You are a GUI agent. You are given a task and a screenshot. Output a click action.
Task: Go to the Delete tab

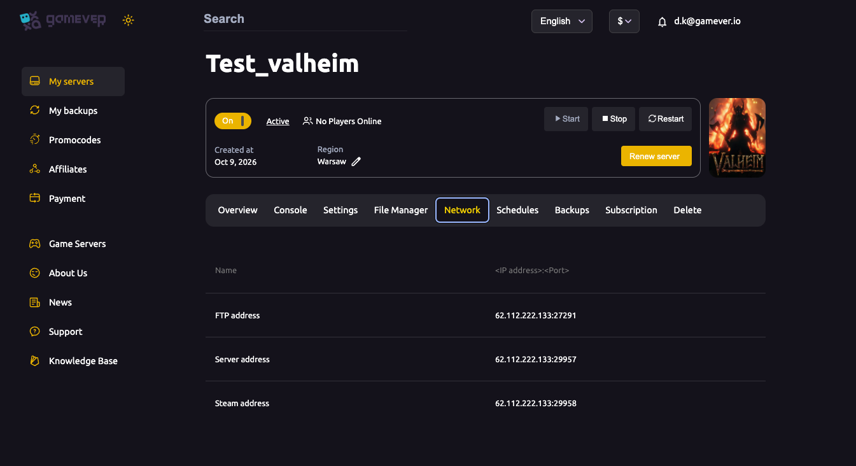click(687, 210)
